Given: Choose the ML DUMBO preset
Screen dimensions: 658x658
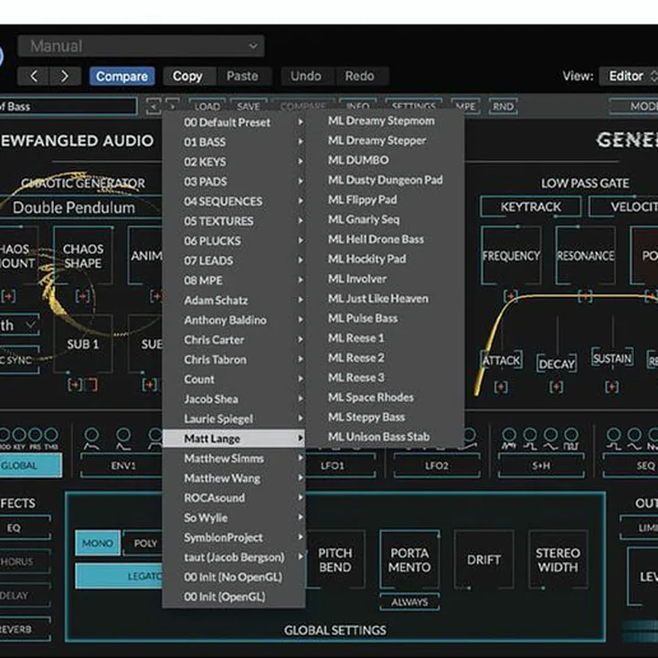Looking at the screenshot, I should pos(386,160).
